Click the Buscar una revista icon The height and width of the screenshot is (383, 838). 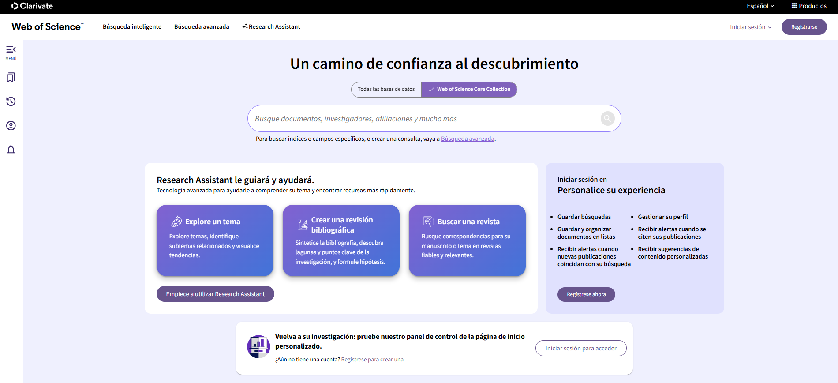click(429, 221)
